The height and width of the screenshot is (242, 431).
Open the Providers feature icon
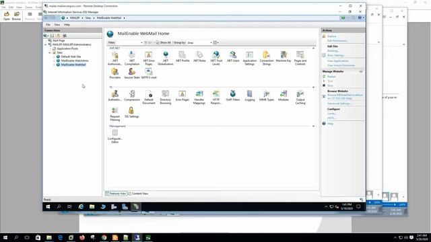click(x=115, y=73)
